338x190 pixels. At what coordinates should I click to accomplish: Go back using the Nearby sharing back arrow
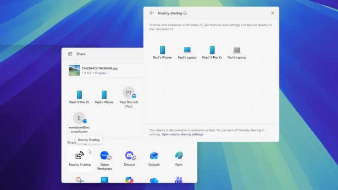coord(152,13)
